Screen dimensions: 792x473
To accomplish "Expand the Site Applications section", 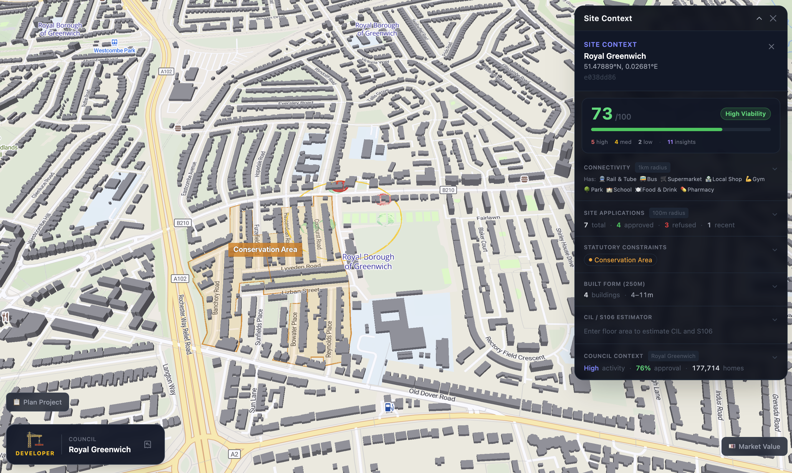I will point(775,214).
